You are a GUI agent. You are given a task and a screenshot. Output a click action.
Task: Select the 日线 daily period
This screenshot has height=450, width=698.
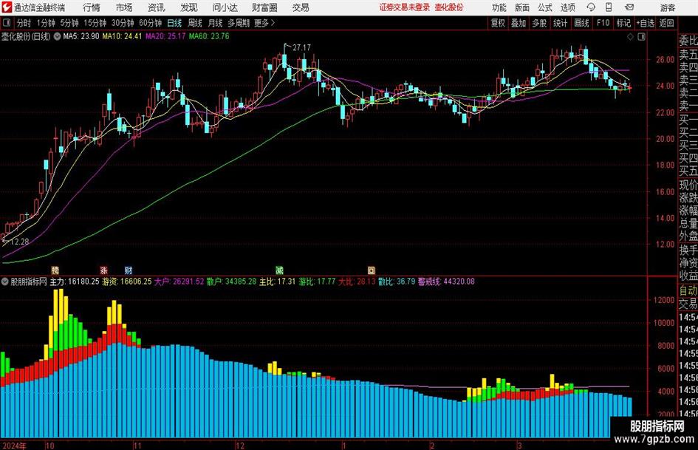pyautogui.click(x=174, y=23)
